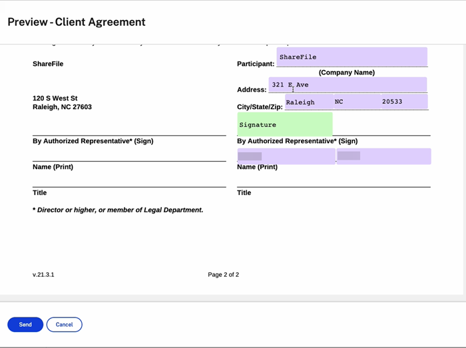Select the zip field showing 20533
The height and width of the screenshot is (348, 466).
point(404,102)
